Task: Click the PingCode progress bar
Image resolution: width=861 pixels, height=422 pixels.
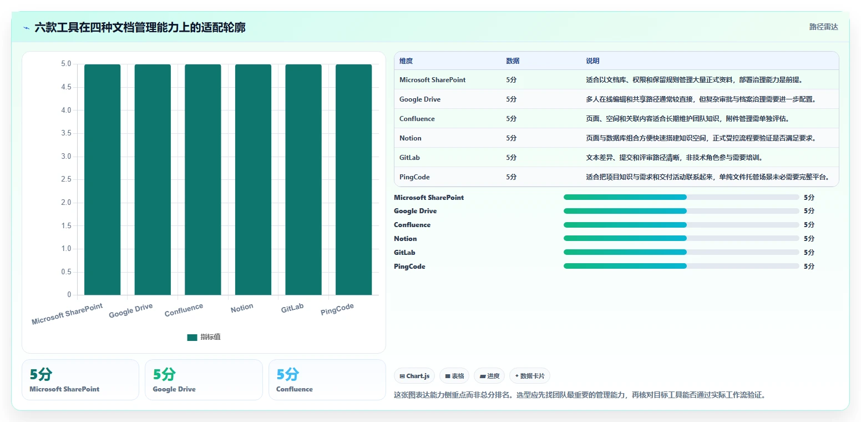Action: pyautogui.click(x=681, y=266)
